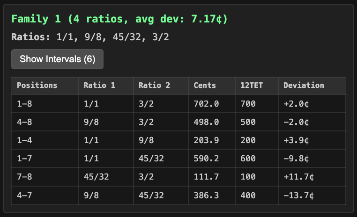
Task: Click the Deviation column header
Action: point(304,86)
